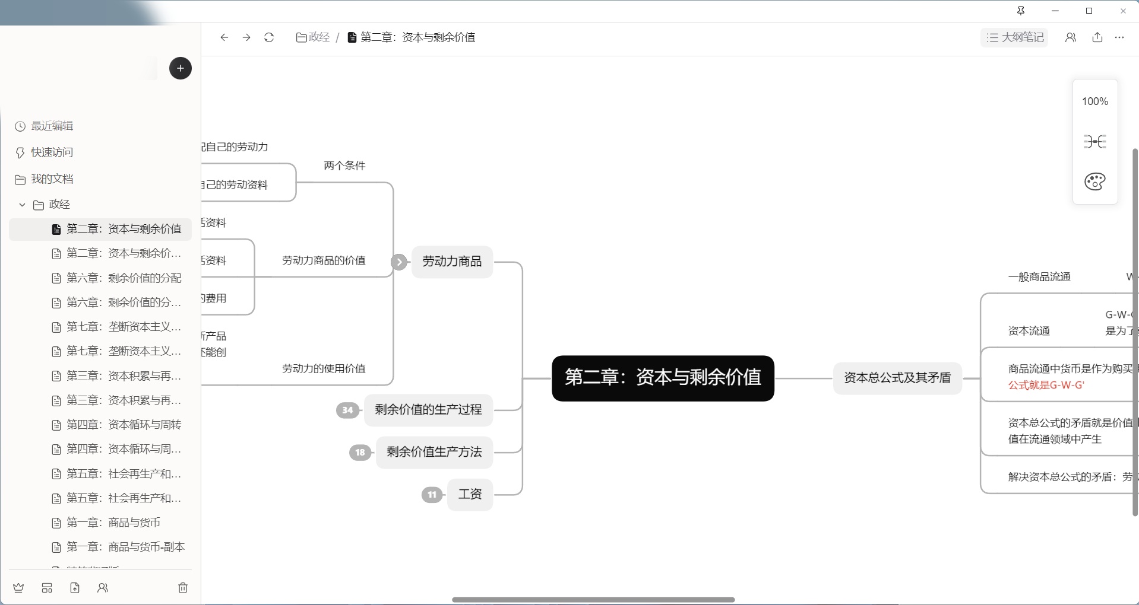This screenshot has height=605, width=1139.
Task: Click the black plus new document button
Action: point(180,68)
